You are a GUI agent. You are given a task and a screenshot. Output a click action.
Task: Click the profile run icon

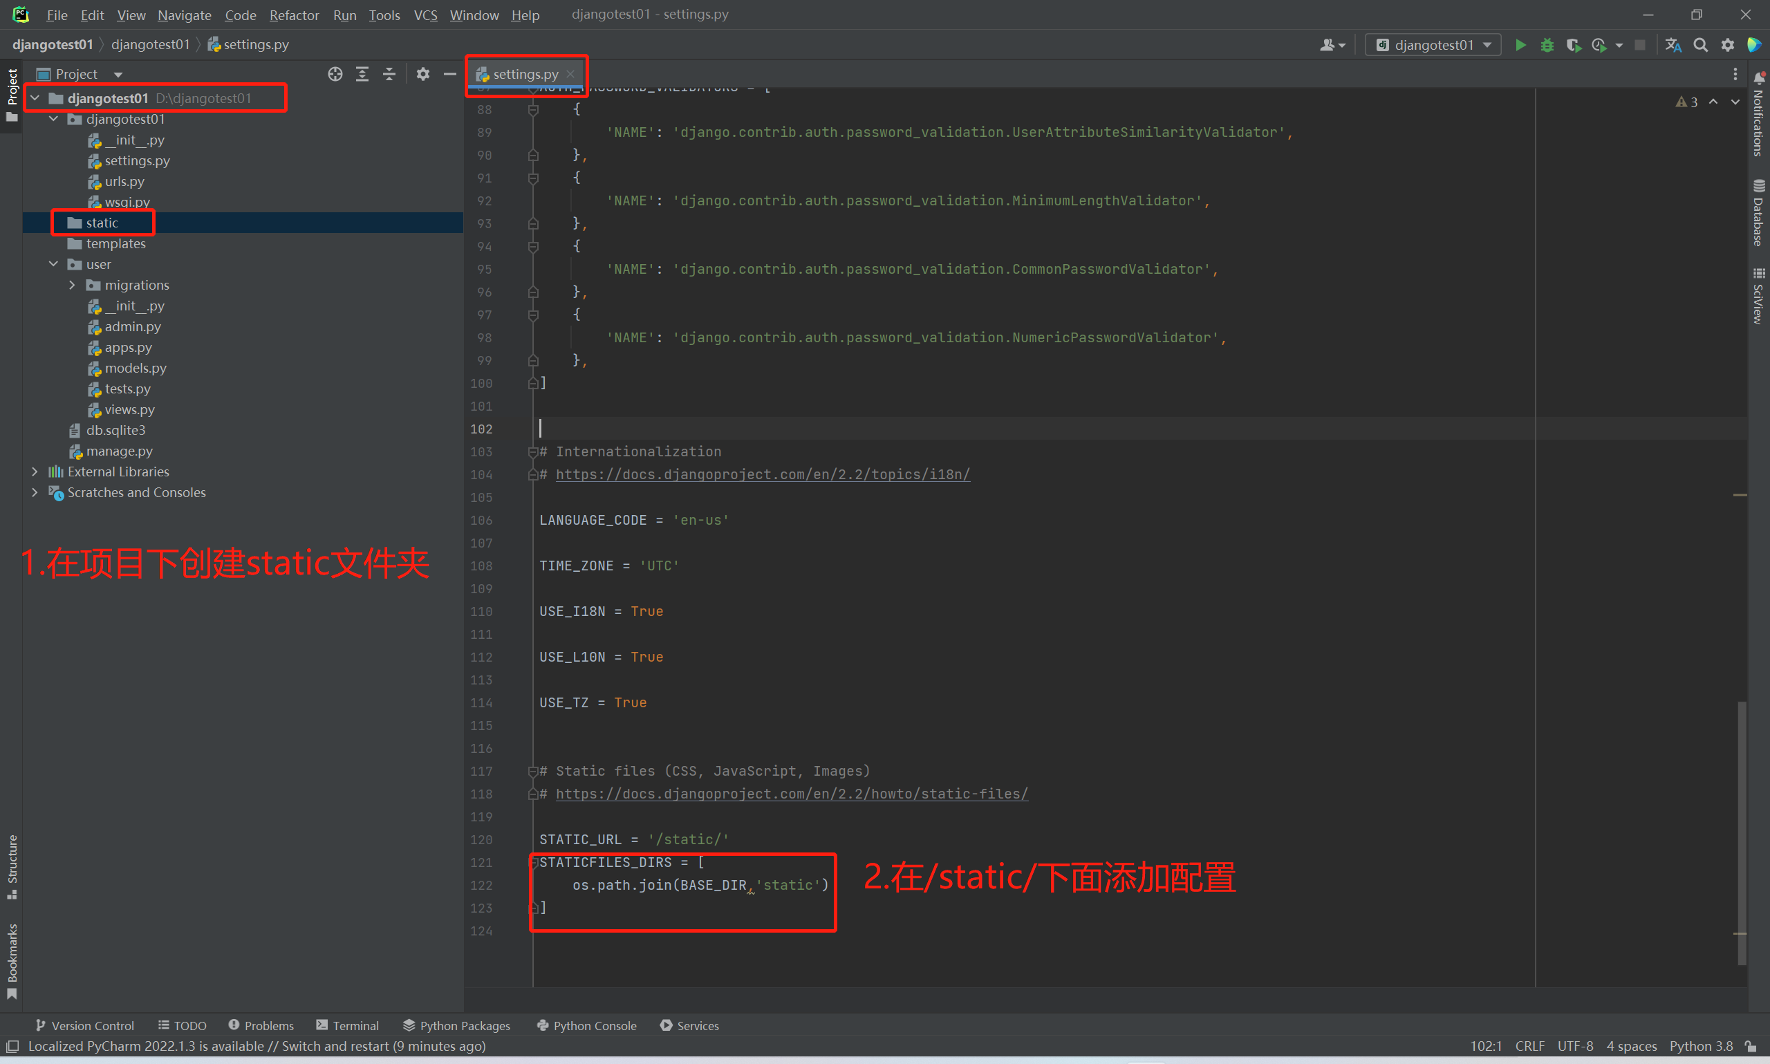(x=1599, y=45)
